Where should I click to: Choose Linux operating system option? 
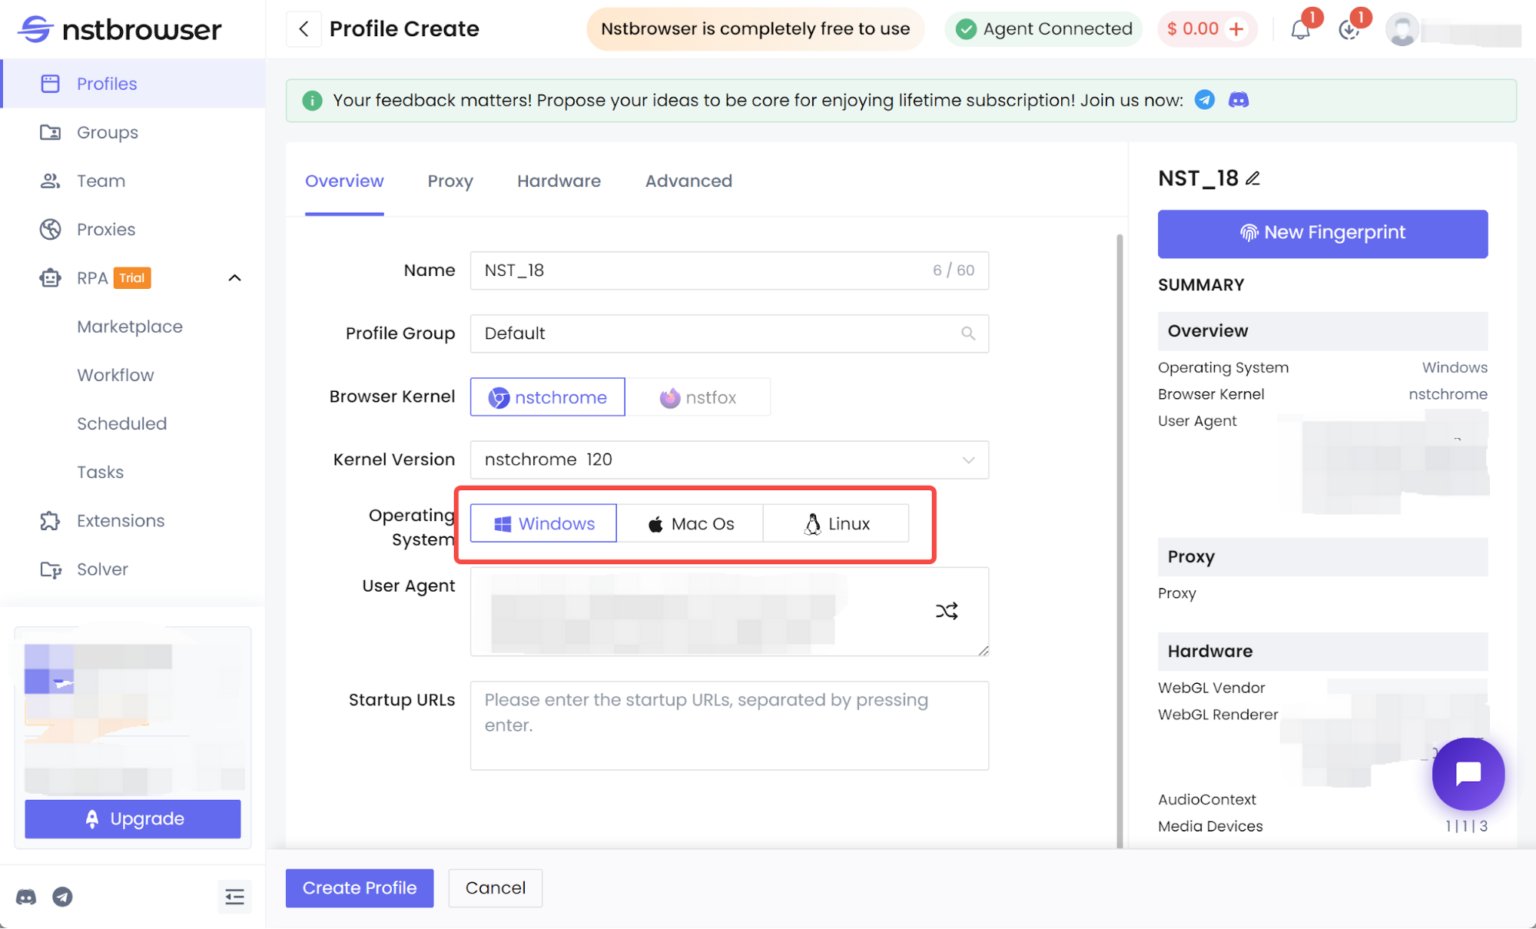tap(835, 523)
